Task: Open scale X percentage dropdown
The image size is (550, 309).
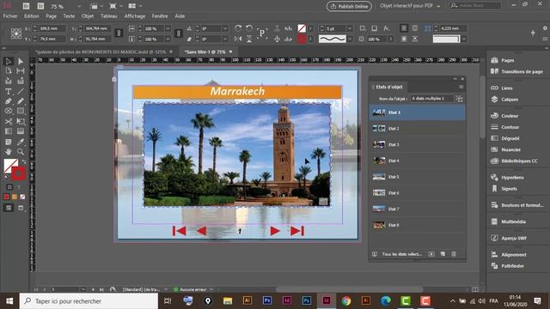Action: pyautogui.click(x=168, y=28)
